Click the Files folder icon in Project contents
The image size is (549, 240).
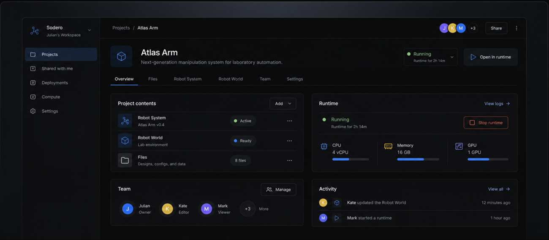(125, 160)
